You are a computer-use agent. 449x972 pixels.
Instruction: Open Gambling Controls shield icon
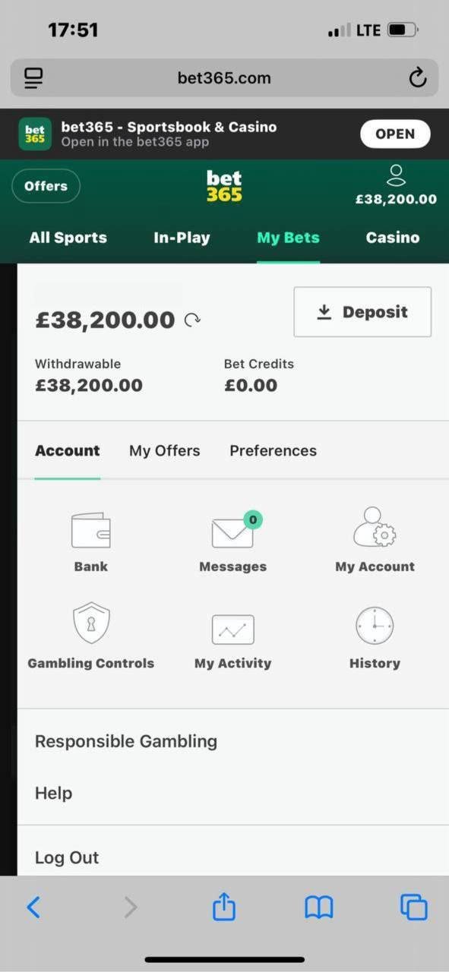(x=91, y=623)
